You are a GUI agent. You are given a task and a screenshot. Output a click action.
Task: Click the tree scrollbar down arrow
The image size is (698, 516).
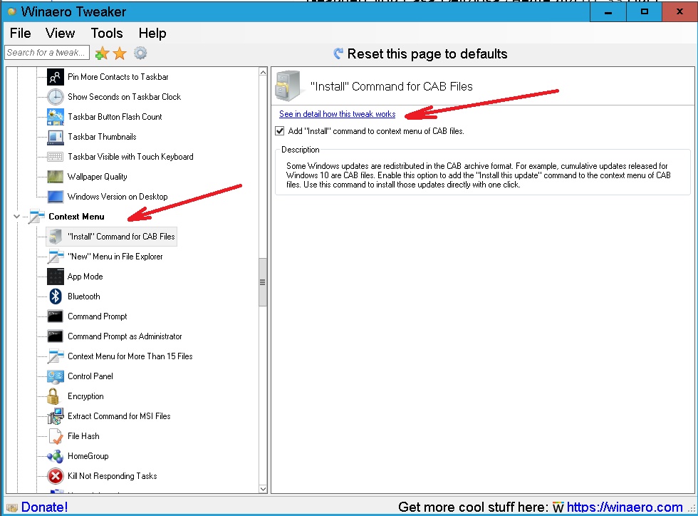(263, 489)
